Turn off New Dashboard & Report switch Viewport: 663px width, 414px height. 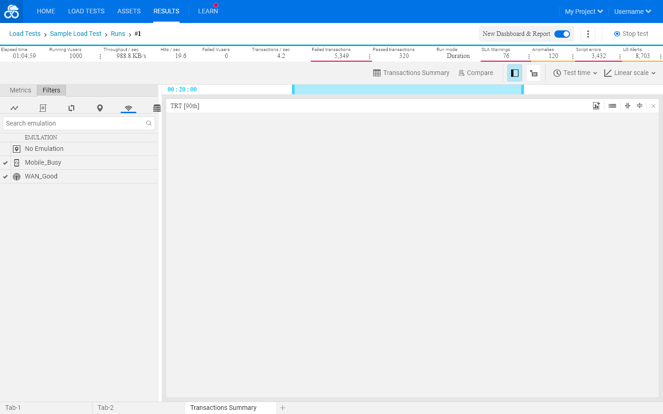tap(562, 34)
